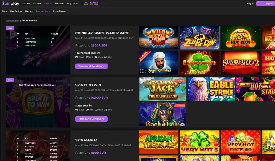Navigate to All Bonuses breadcrumb link
The height and width of the screenshot is (161, 275).
(x=12, y=21)
